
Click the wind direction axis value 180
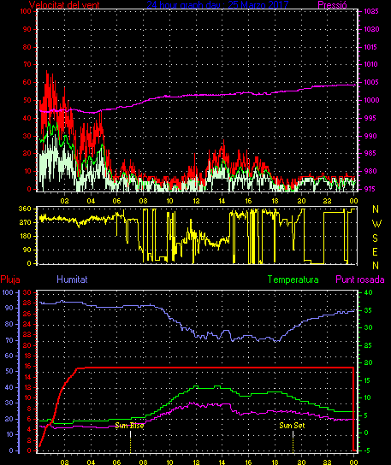point(25,237)
